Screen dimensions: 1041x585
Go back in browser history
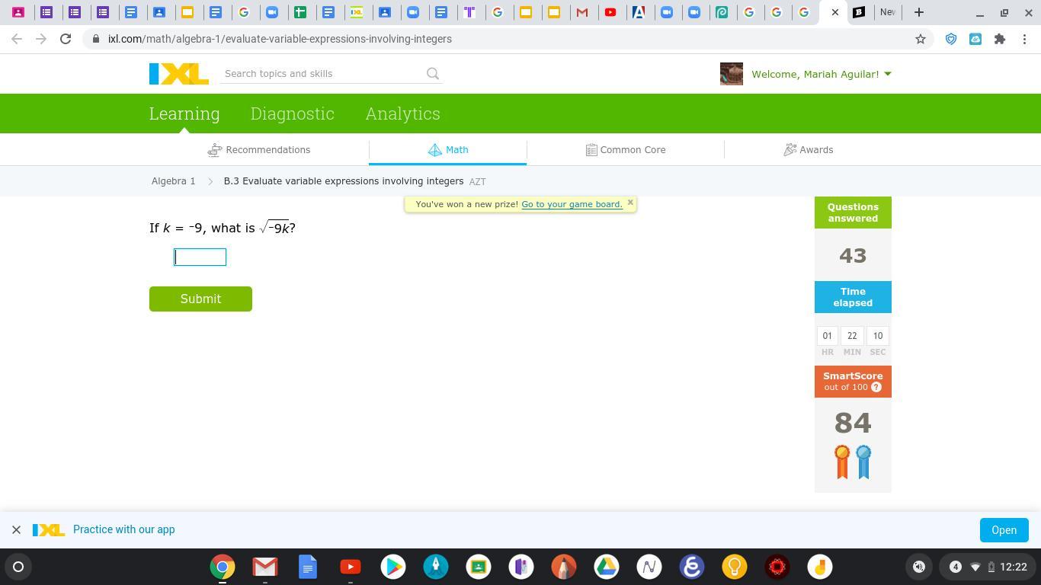[17, 39]
